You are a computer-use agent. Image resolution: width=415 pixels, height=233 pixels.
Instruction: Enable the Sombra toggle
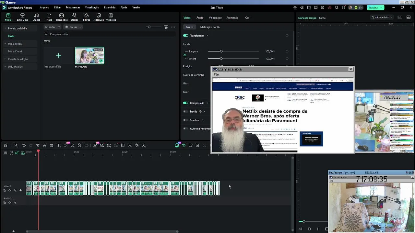[185, 120]
